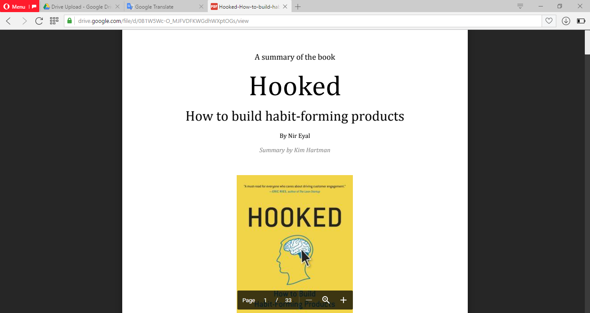590x313 pixels.
Task: Open a new tab with plus button
Action: (298, 6)
